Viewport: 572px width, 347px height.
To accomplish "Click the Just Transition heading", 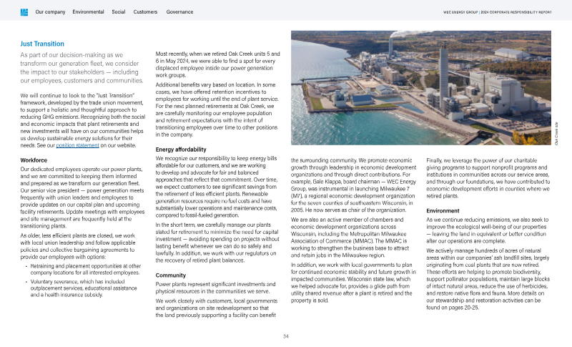I will pyautogui.click(x=47, y=44).
